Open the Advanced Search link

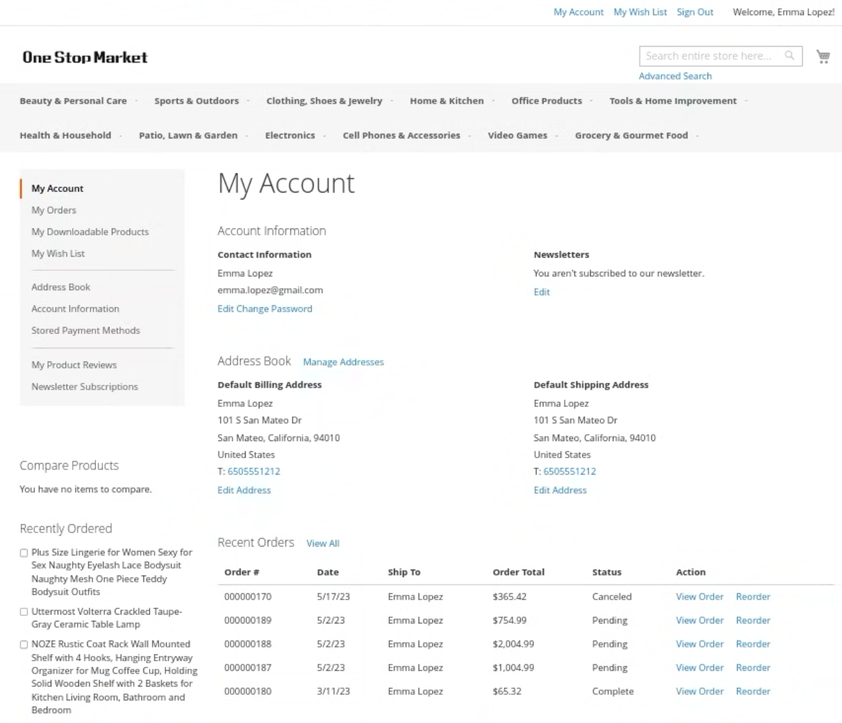click(675, 76)
